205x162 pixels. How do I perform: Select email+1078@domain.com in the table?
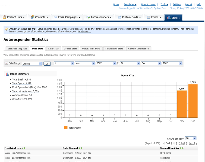pyautogui.click(x=18, y=158)
